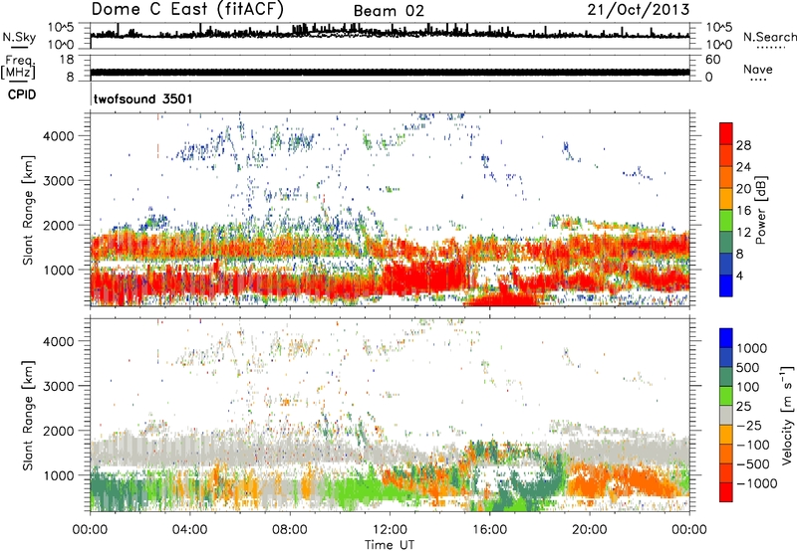This screenshot has height=551, width=797.
Task: Click the Velocity [m s-1] colorbar label
Action: point(787,415)
